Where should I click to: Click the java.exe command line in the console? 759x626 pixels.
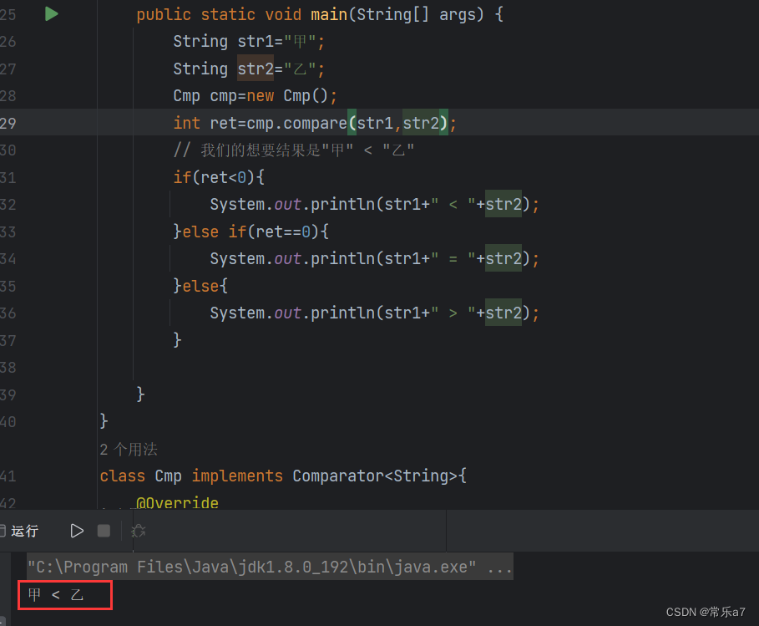pos(270,567)
